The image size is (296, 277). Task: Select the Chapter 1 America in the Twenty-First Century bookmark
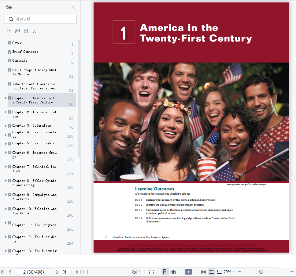coord(42,100)
